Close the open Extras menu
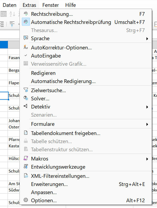The image size is (157, 208). coord(29,5)
